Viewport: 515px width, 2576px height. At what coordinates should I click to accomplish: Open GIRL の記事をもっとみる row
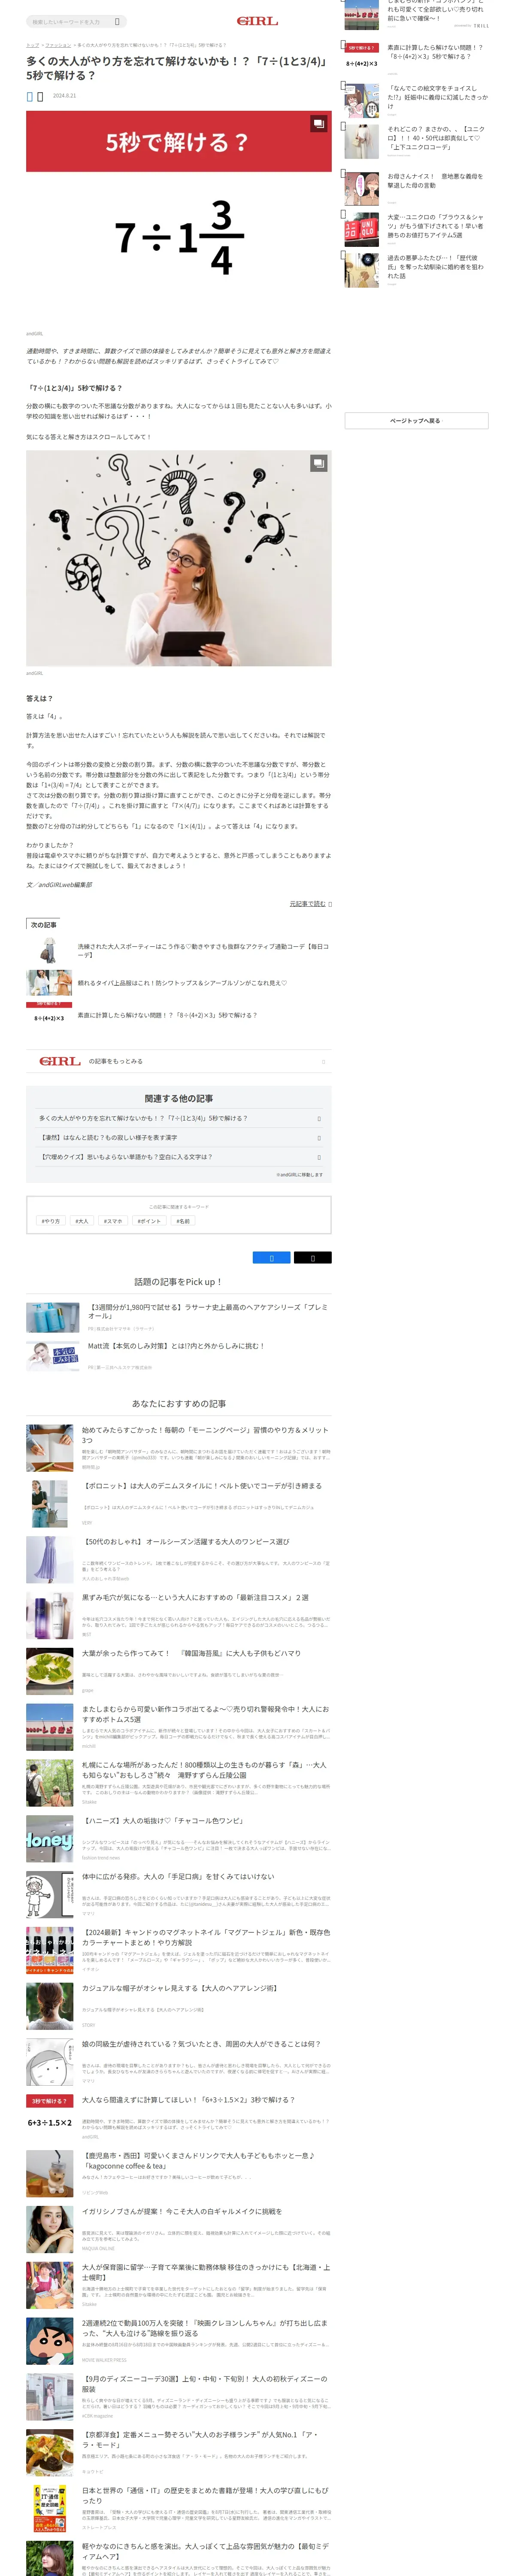[178, 1061]
